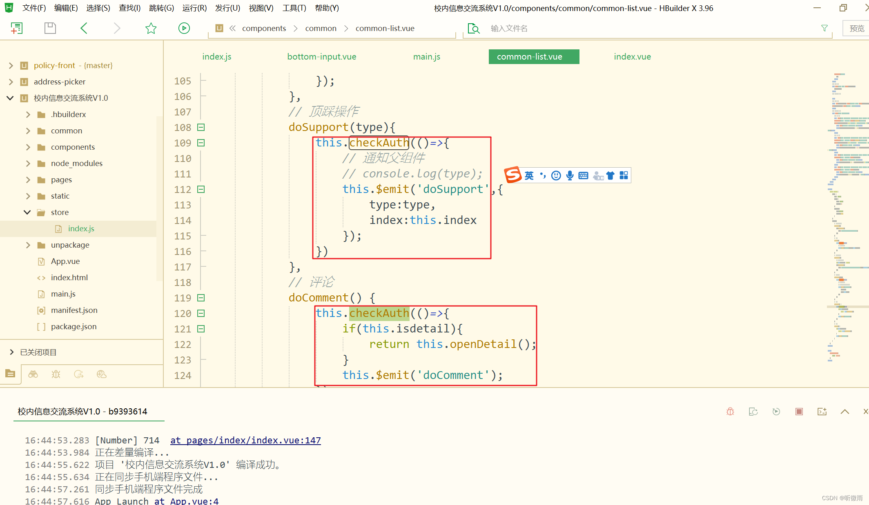Select the console tab 校内信息交流系统V1.0 - b9393614

[x=82, y=412]
